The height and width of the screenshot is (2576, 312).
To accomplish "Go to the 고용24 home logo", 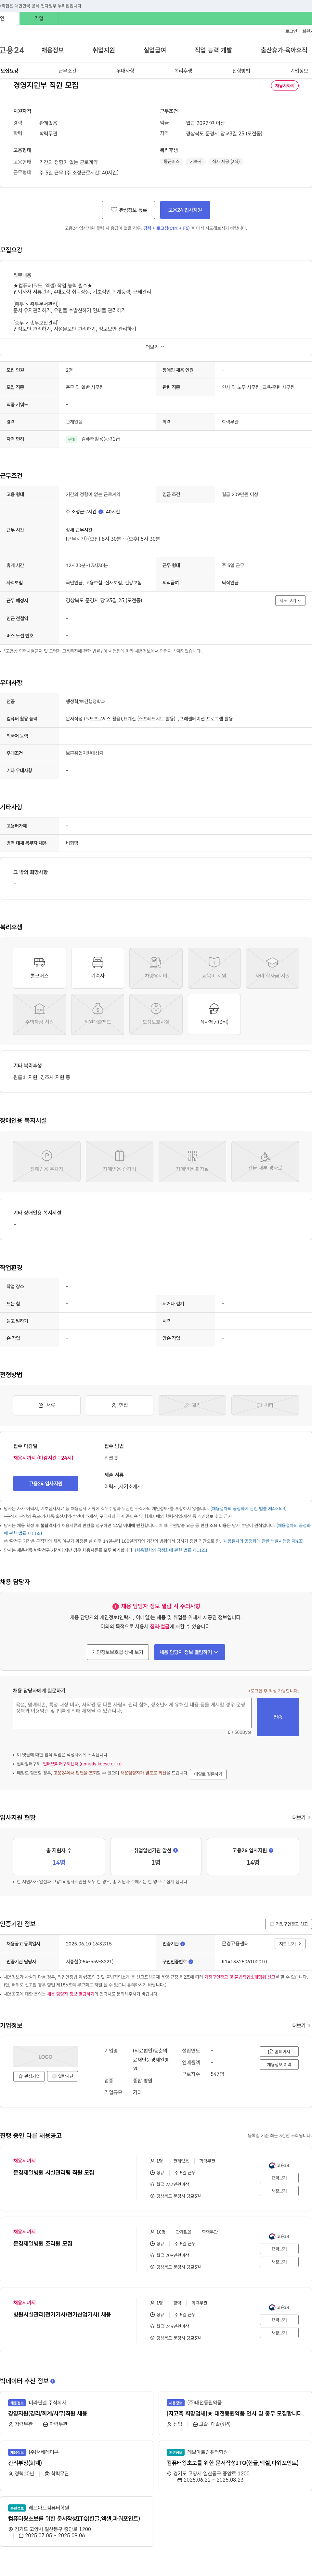I will click(x=12, y=50).
